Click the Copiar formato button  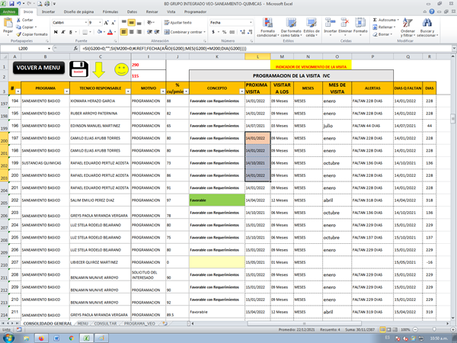pyautogui.click(x=33, y=35)
